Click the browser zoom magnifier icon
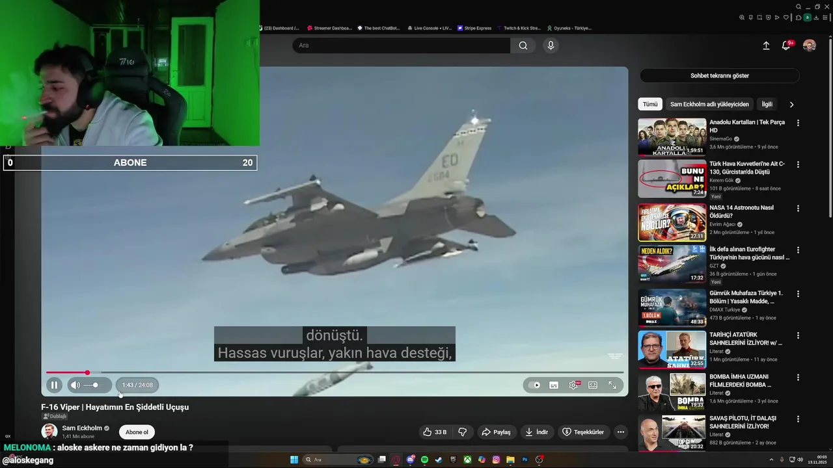The height and width of the screenshot is (468, 833). (742, 18)
